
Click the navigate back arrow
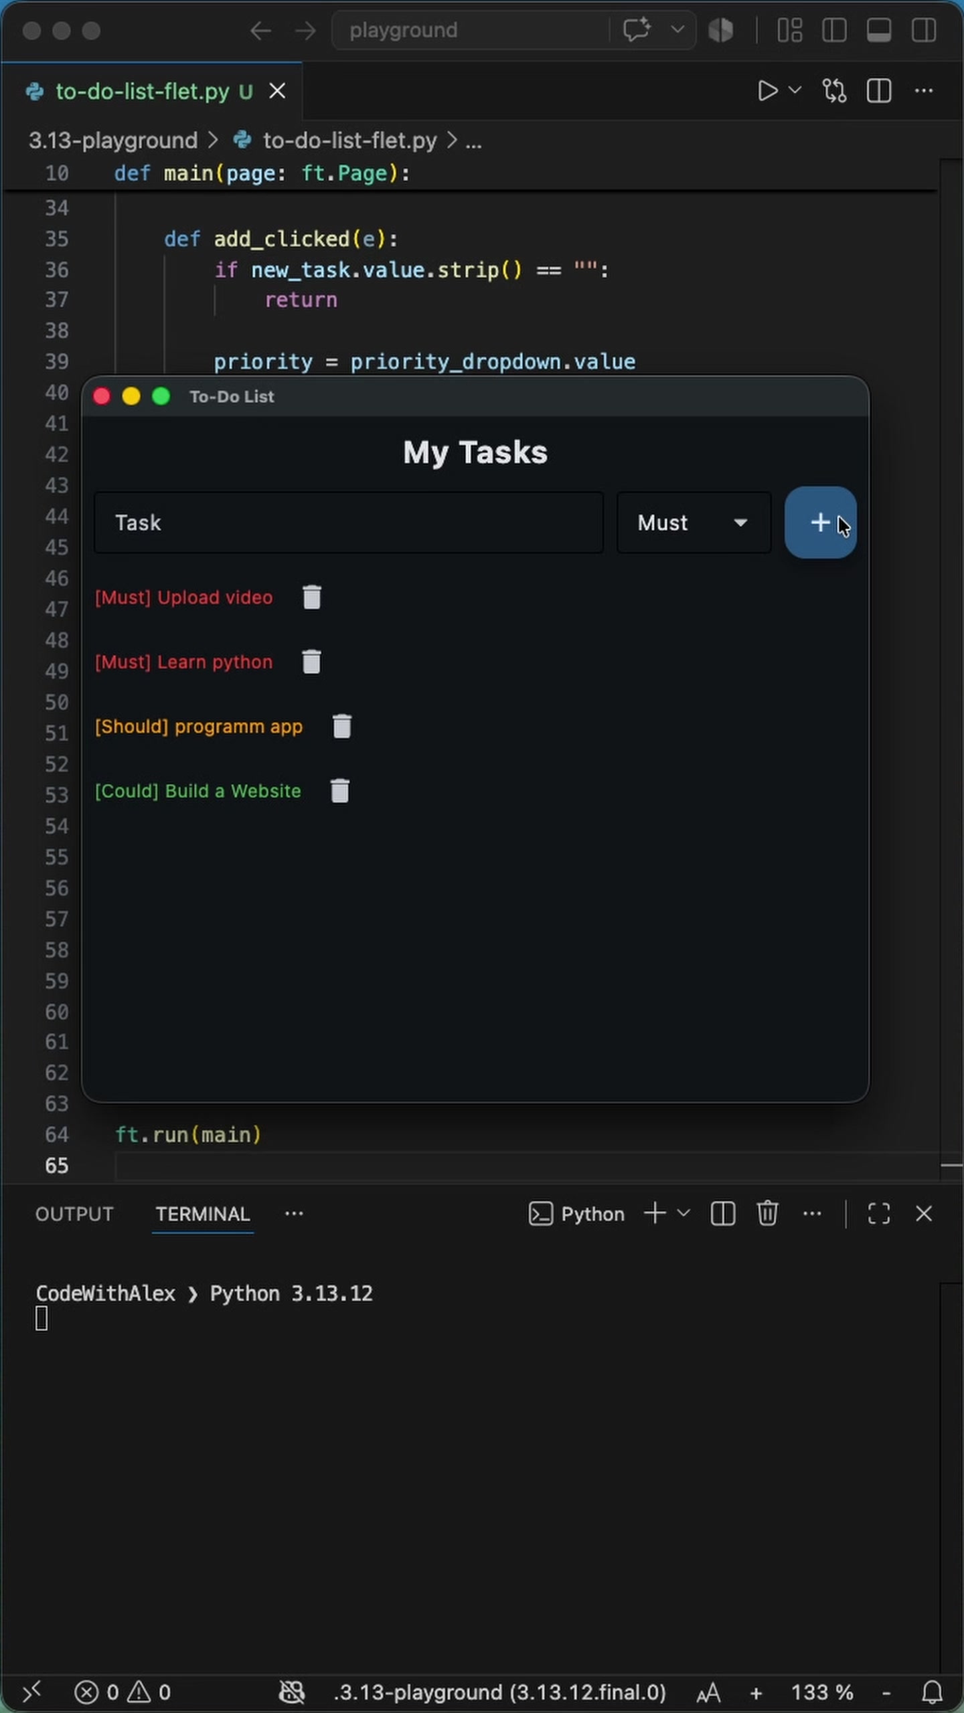pyautogui.click(x=260, y=30)
